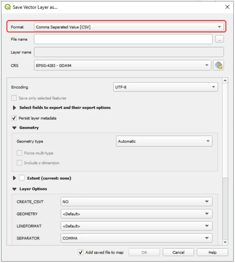The image size is (235, 263).
Task: Click the CREATE_CSVT label
Action: point(30,202)
